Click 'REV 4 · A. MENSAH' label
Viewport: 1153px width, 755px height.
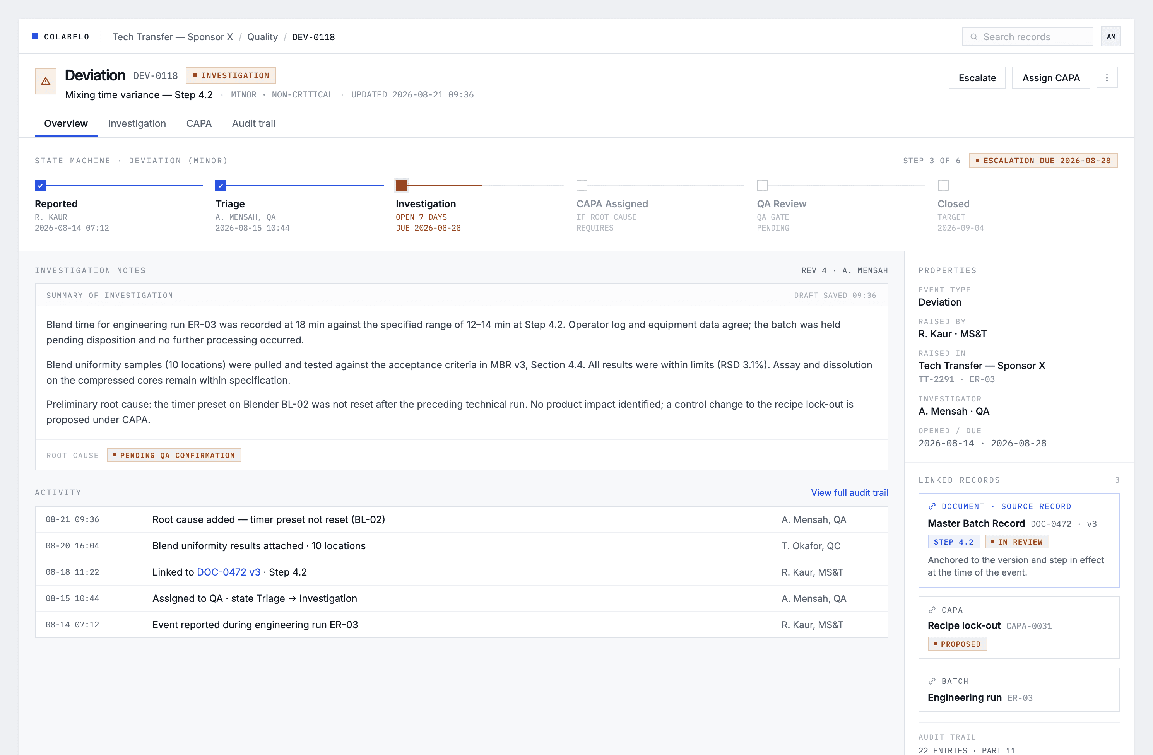coord(844,270)
